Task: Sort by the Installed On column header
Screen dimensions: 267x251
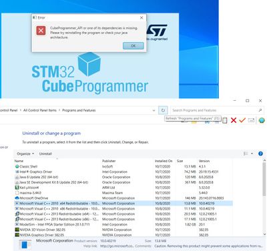Action: pyautogui.click(x=164, y=161)
